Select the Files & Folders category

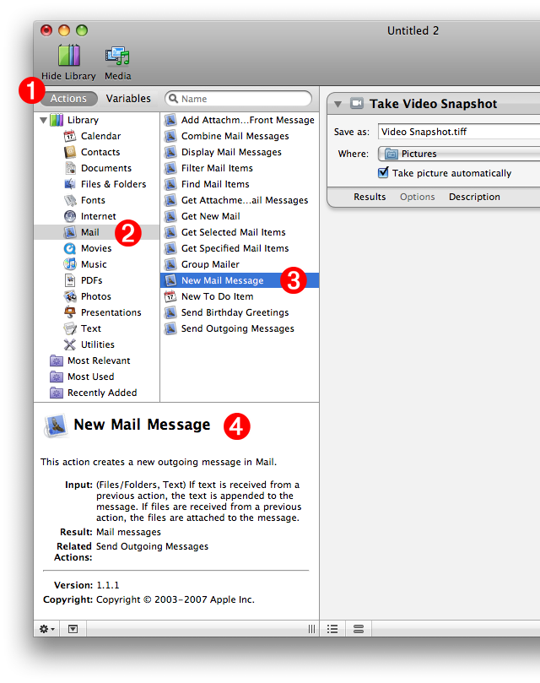[x=105, y=184]
